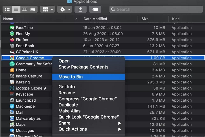This screenshot has height=137, width=205.
Task: Switch to list view in Finder toolbar
Action: coord(16,9)
